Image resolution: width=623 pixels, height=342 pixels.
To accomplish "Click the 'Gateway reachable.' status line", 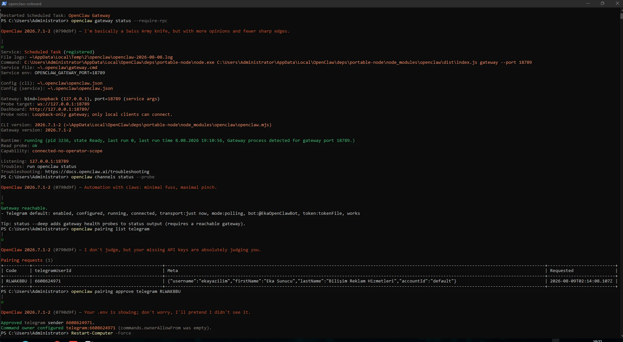I will [x=24, y=208].
